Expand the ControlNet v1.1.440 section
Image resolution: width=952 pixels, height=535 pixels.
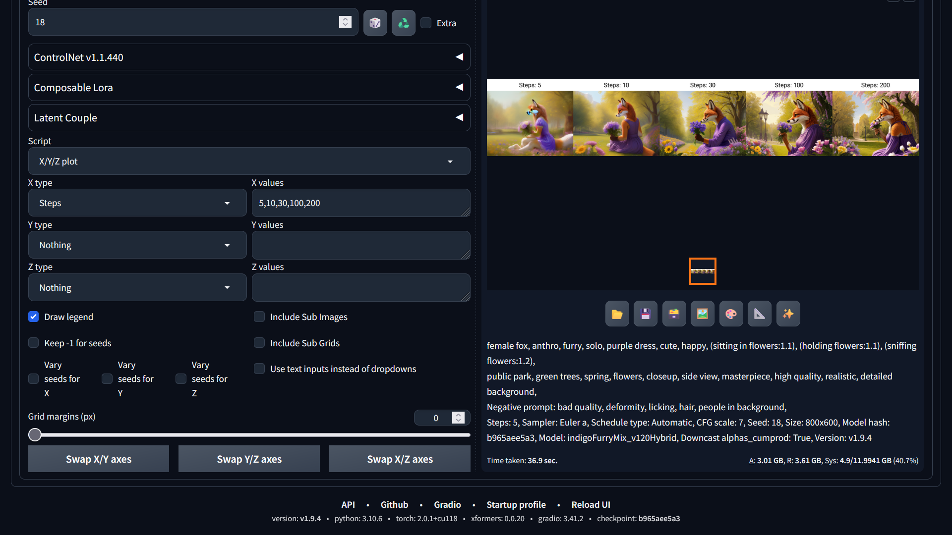249,57
